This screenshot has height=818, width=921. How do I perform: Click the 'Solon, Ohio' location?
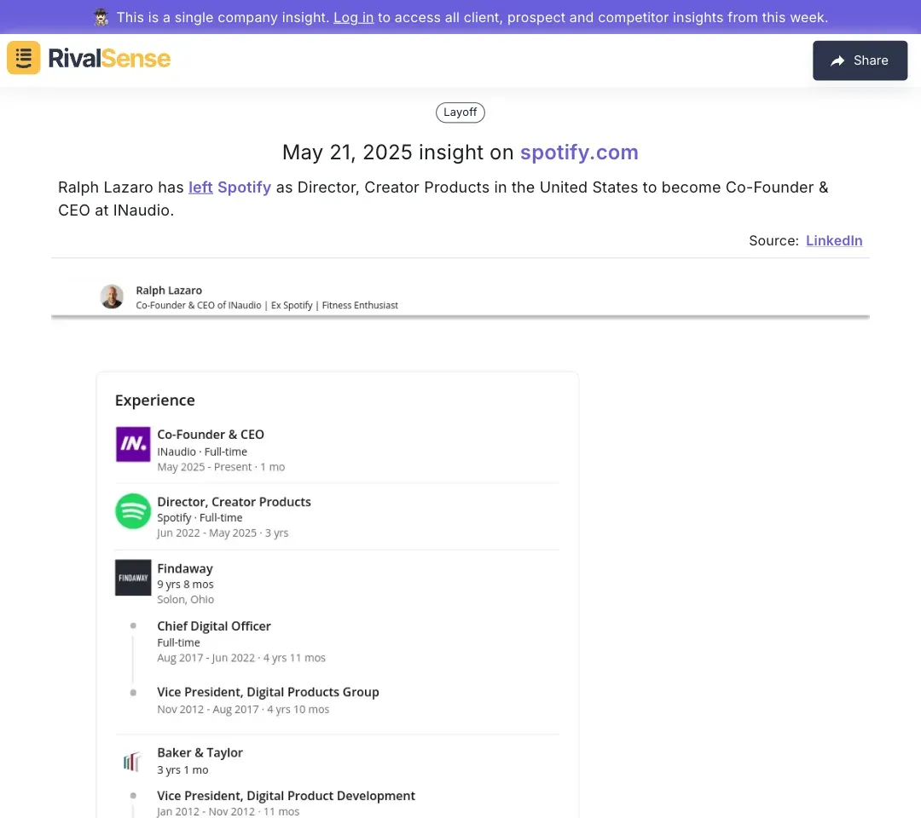[x=186, y=600]
